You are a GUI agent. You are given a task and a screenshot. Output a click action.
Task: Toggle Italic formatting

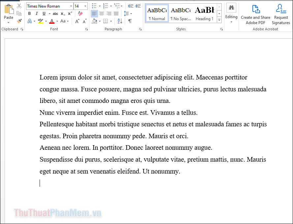37,14
